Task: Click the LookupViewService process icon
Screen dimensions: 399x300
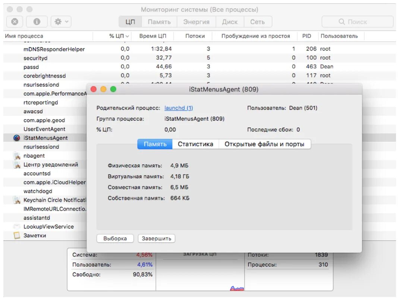Action: pos(17,227)
